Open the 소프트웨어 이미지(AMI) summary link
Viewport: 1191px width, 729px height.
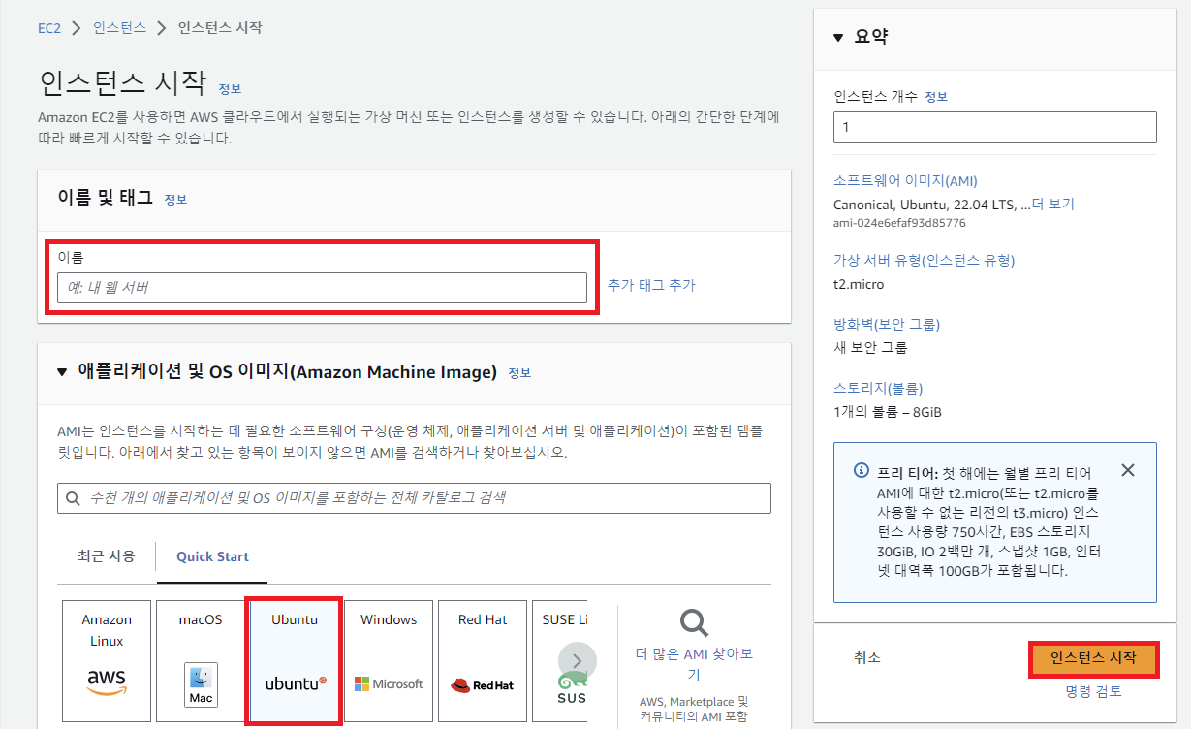point(905,181)
